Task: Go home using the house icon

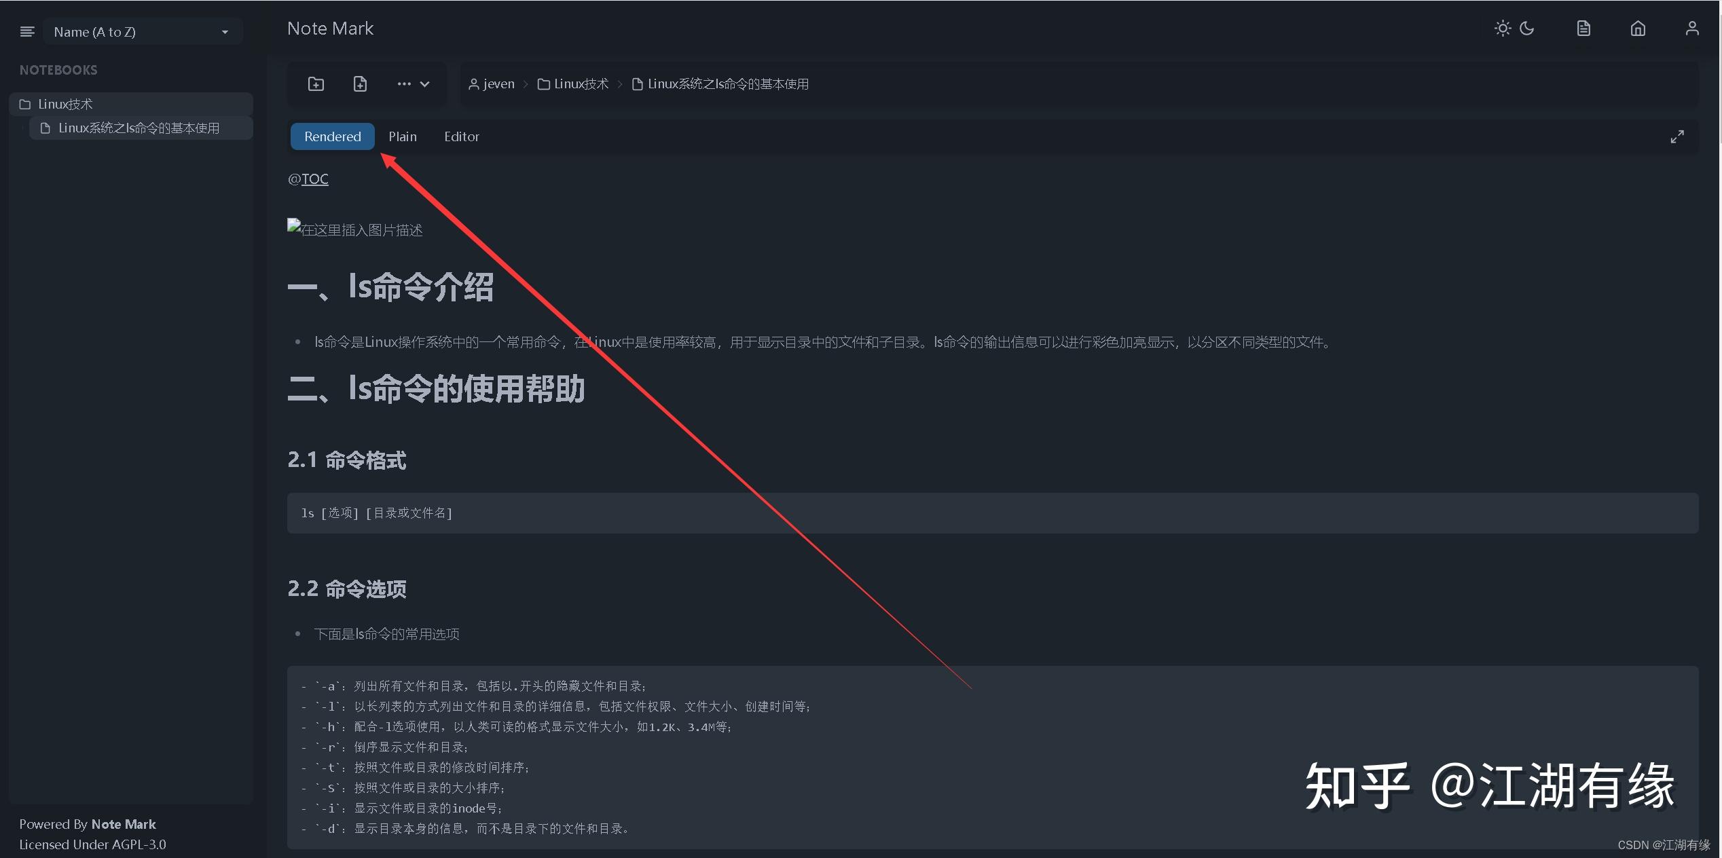Action: pos(1638,28)
